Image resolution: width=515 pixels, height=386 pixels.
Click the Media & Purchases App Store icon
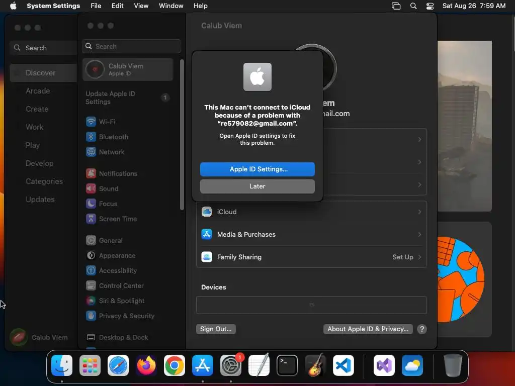tap(207, 234)
